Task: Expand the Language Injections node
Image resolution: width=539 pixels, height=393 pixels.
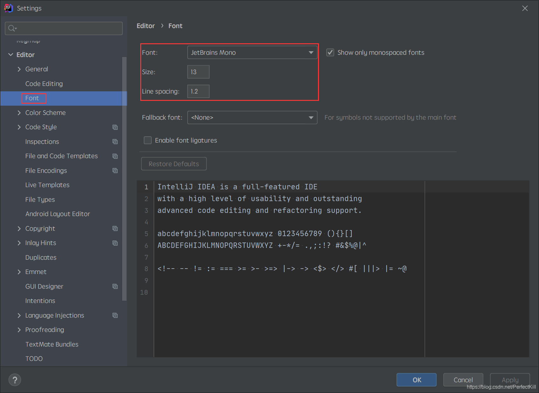Action: pyautogui.click(x=19, y=315)
